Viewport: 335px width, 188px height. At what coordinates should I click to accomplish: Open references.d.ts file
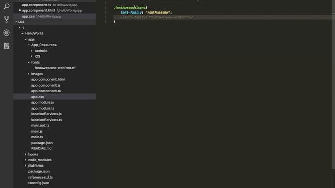(40, 177)
